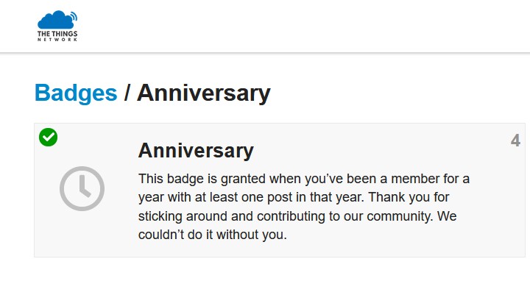Select the Anniversary badge card title
This screenshot has width=530, height=281.
tap(196, 150)
